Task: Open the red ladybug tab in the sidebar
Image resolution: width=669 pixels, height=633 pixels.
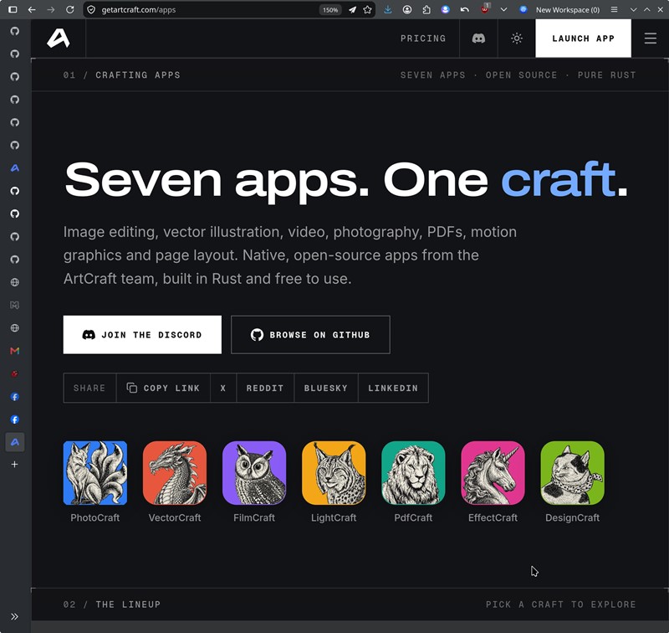Action: tap(14, 373)
